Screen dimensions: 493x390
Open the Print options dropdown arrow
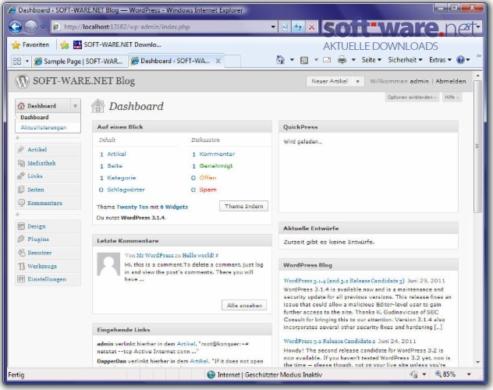(353, 60)
